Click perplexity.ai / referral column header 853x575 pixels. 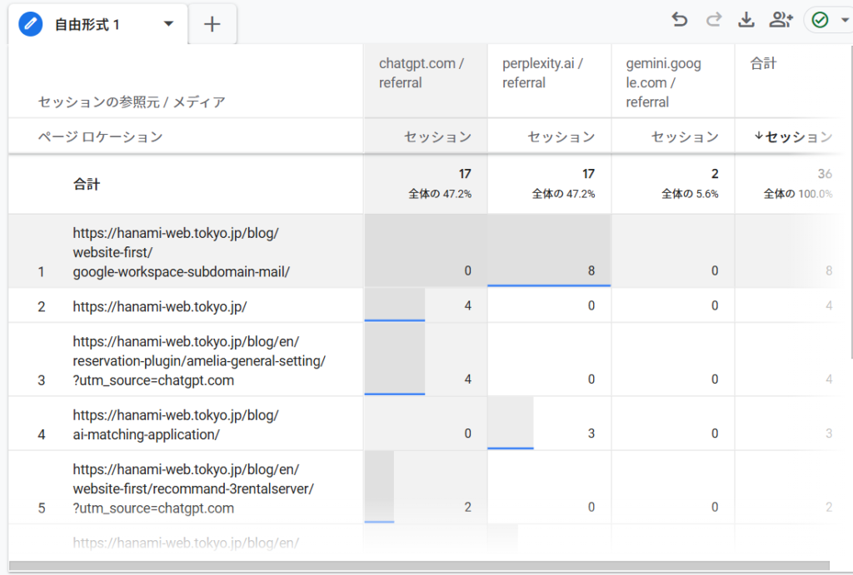[542, 73]
